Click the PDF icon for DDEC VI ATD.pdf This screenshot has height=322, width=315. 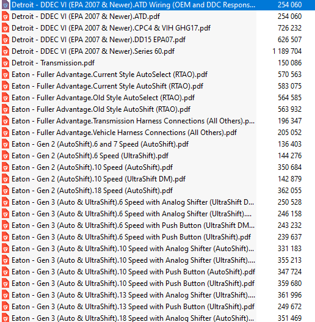coord(5,16)
